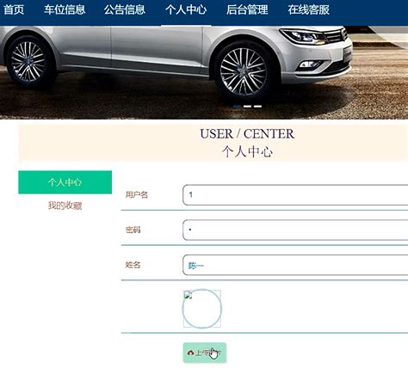Focus the 用户名 input field
This screenshot has width=408, height=368.
(295, 195)
